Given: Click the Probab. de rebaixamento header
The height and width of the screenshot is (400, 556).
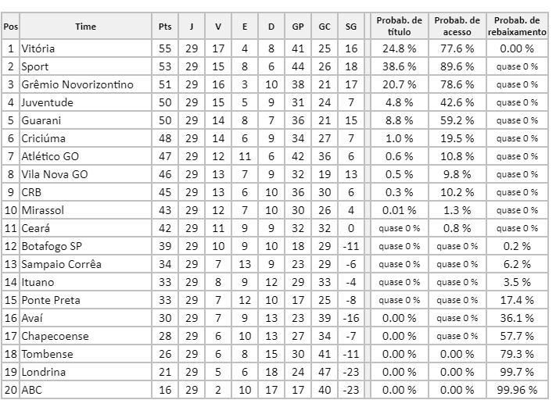Looking at the screenshot, I should [x=517, y=27].
